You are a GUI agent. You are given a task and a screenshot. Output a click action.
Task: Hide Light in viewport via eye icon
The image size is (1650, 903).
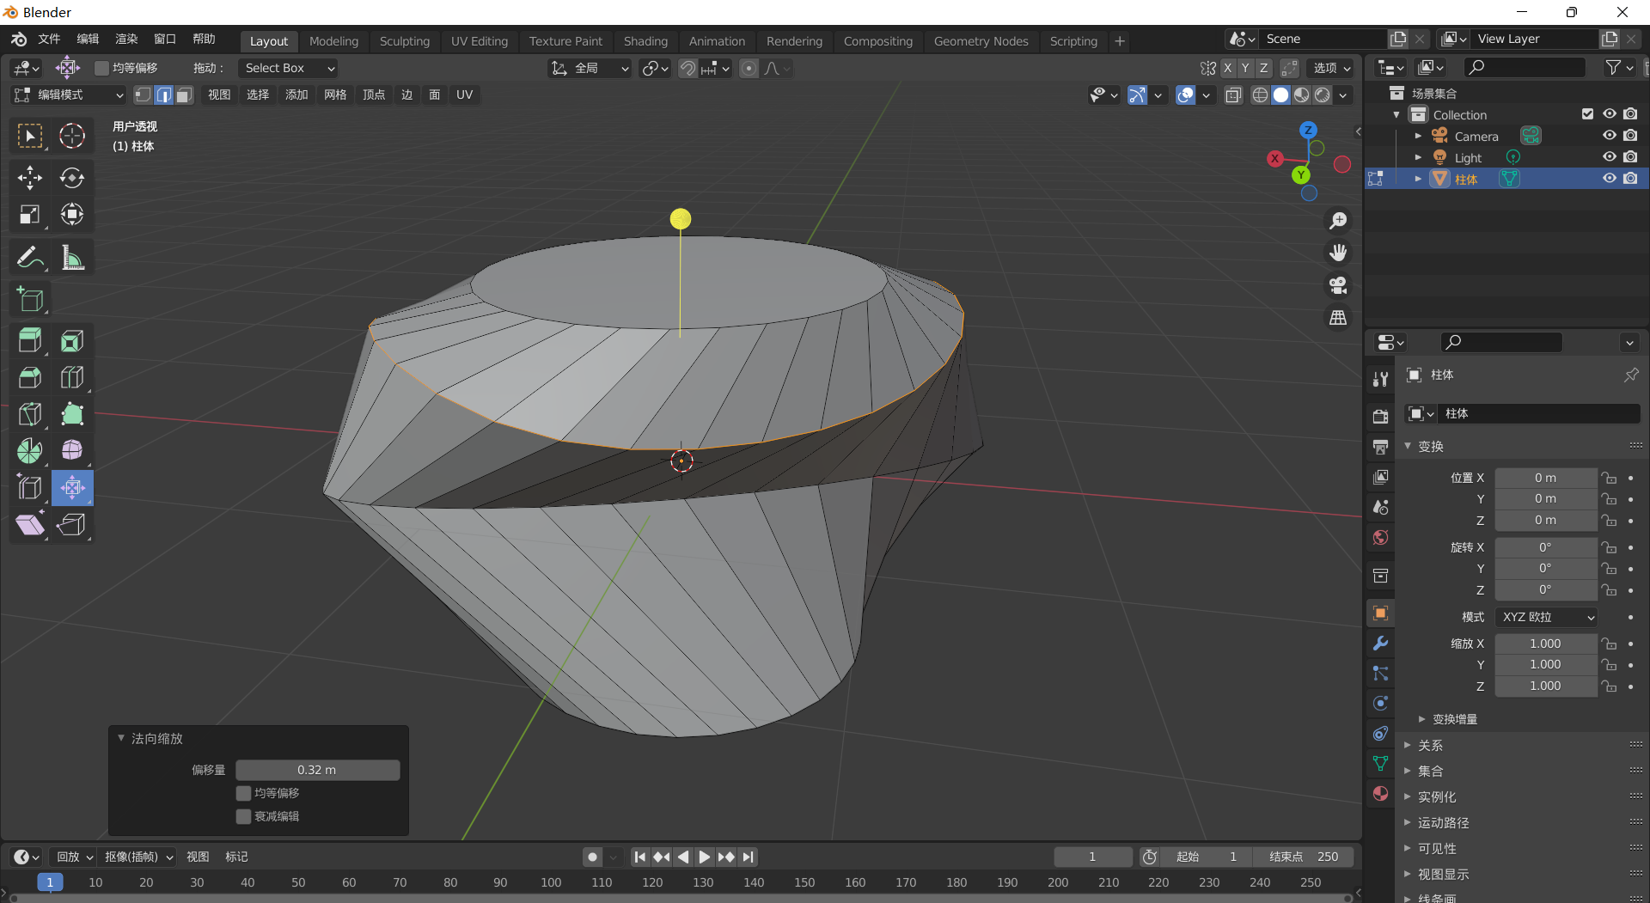point(1609,157)
